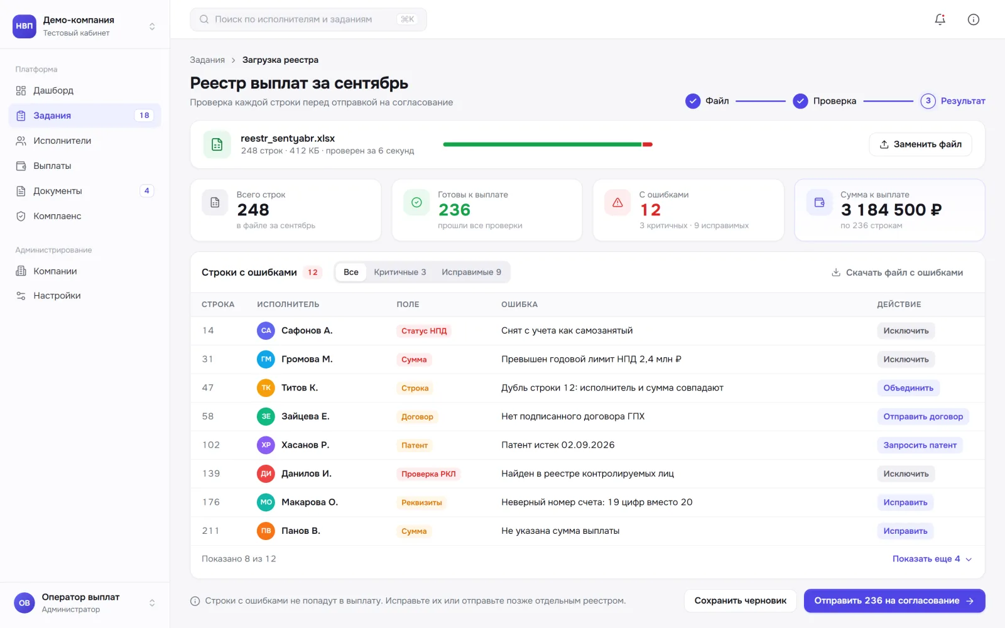Click the СА avatar of Сафонов А.
The width and height of the screenshot is (1005, 628).
tap(266, 330)
